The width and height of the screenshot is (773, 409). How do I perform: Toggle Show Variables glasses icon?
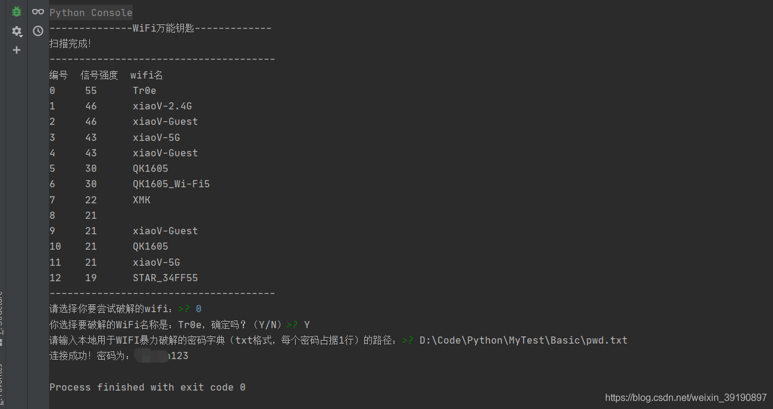pos(38,11)
